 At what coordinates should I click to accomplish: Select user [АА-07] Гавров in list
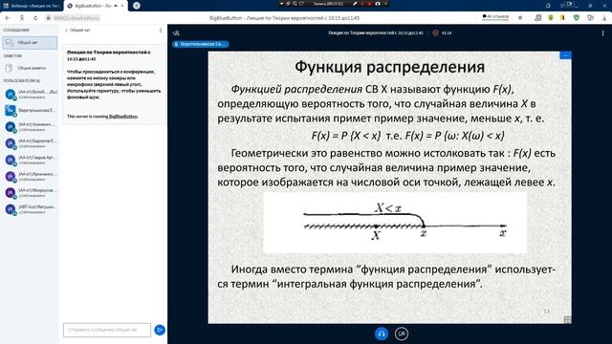point(31,160)
